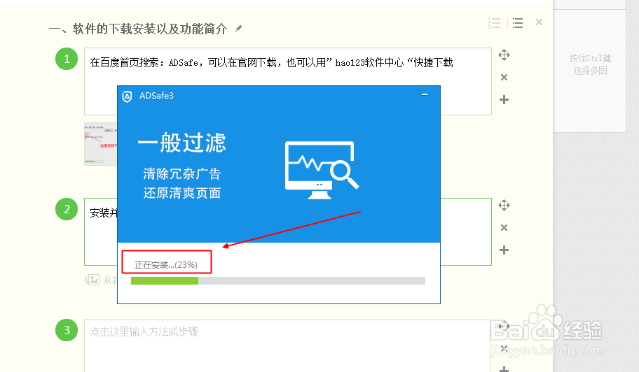The width and height of the screenshot is (639, 372).
Task: Click the 按住Ctrl键 选择多图 hint panel
Action: 590,64
